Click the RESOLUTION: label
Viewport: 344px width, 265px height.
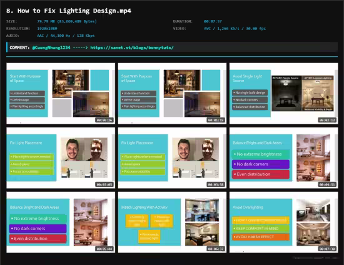tap(18, 29)
